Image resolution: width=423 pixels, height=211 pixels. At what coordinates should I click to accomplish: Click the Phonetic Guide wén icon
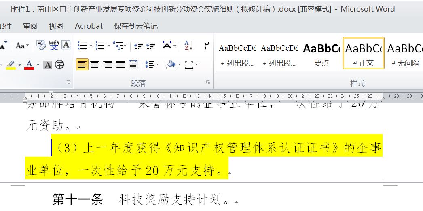(54, 45)
